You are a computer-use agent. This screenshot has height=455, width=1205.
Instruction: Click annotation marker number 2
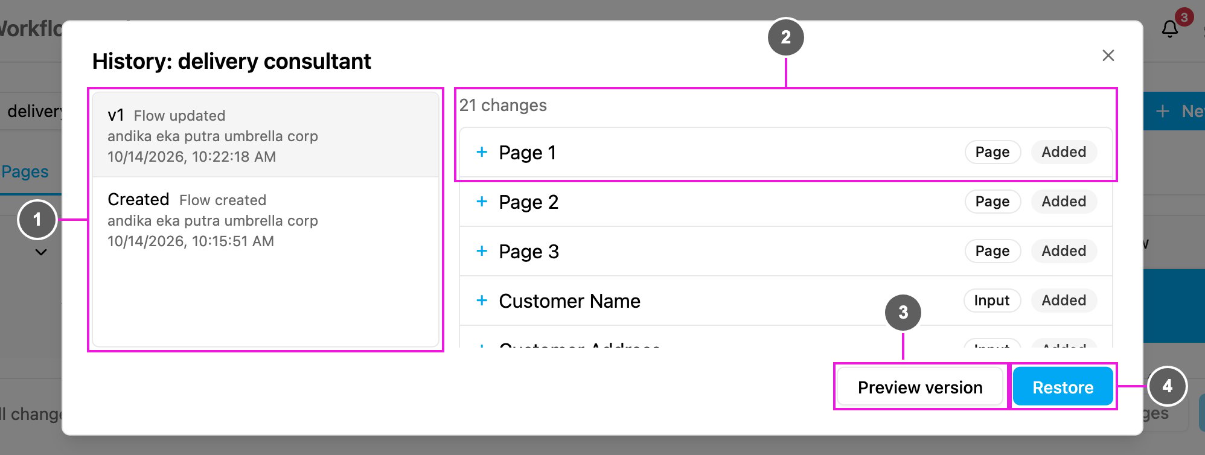(x=785, y=37)
